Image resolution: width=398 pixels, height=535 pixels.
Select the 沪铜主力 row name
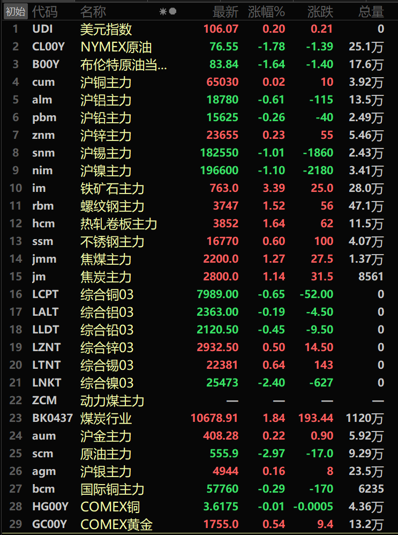[x=106, y=82]
